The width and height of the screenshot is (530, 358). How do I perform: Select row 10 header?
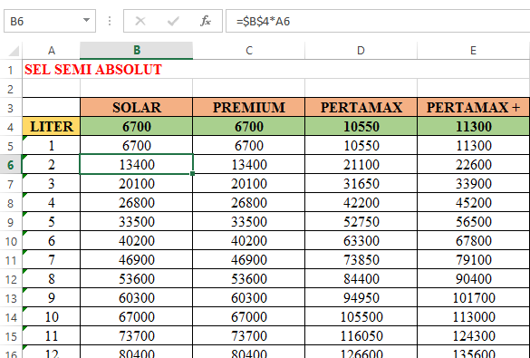(11, 241)
